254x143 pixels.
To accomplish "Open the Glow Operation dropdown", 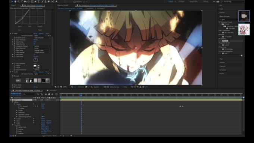I will (x=42, y=48).
